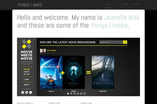Viewport: 157px width, 104px height.
Task: Click the WALL-E movie poster
Action: click(x=51, y=72)
